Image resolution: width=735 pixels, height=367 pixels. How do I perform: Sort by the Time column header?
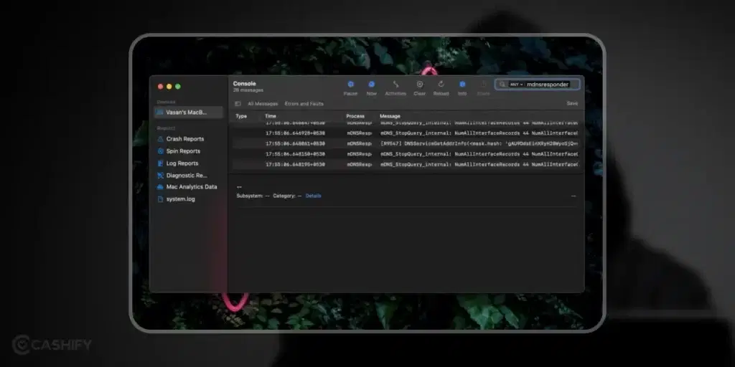(x=271, y=116)
